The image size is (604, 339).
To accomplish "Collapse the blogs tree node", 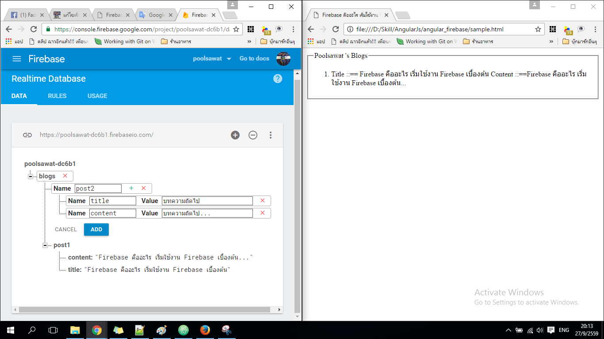I will coord(31,176).
